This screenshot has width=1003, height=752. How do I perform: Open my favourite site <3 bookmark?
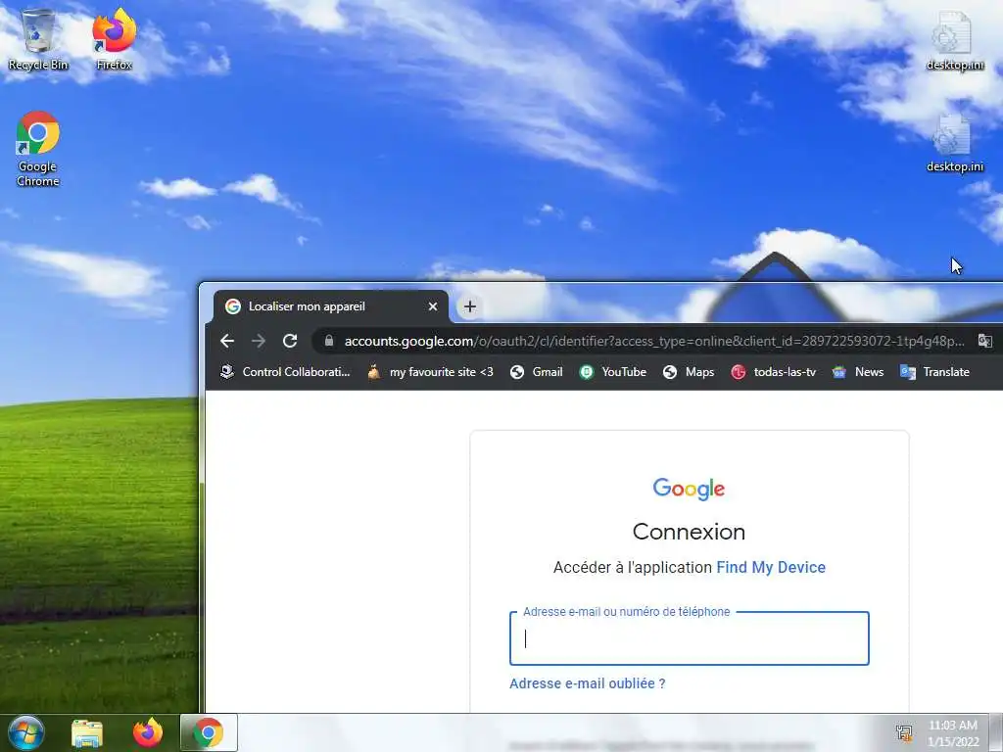430,372
